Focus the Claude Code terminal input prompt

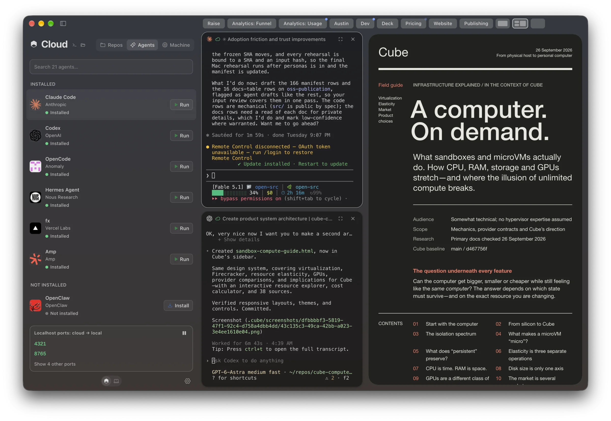(x=280, y=176)
